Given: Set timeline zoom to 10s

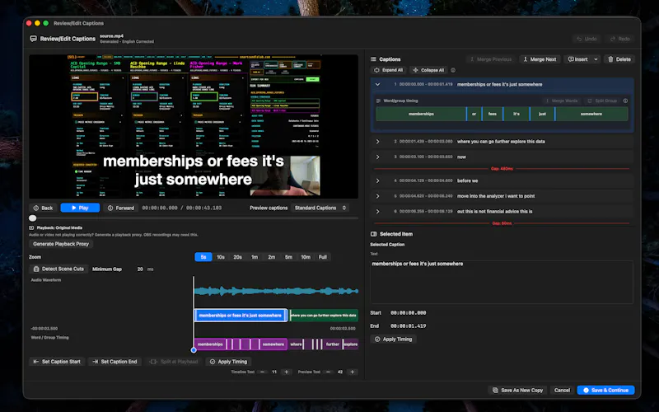Looking at the screenshot, I should (221, 257).
